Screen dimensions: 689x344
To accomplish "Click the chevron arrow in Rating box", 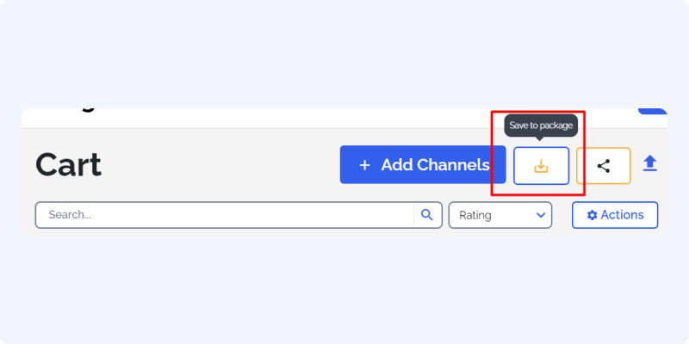I will [x=541, y=215].
